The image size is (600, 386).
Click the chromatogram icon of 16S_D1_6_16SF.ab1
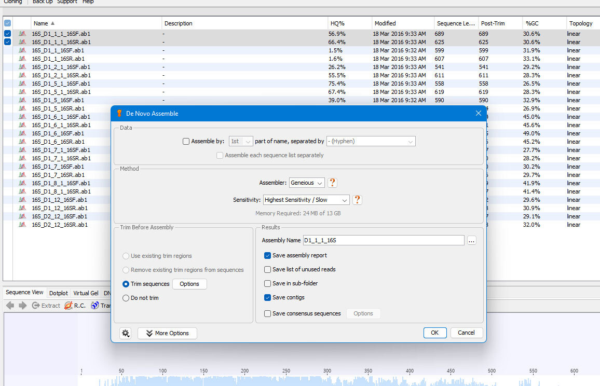(x=22, y=133)
